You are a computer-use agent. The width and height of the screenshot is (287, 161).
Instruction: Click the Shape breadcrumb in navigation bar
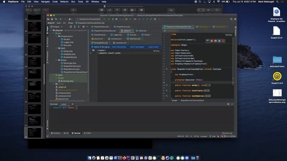pos(71,23)
